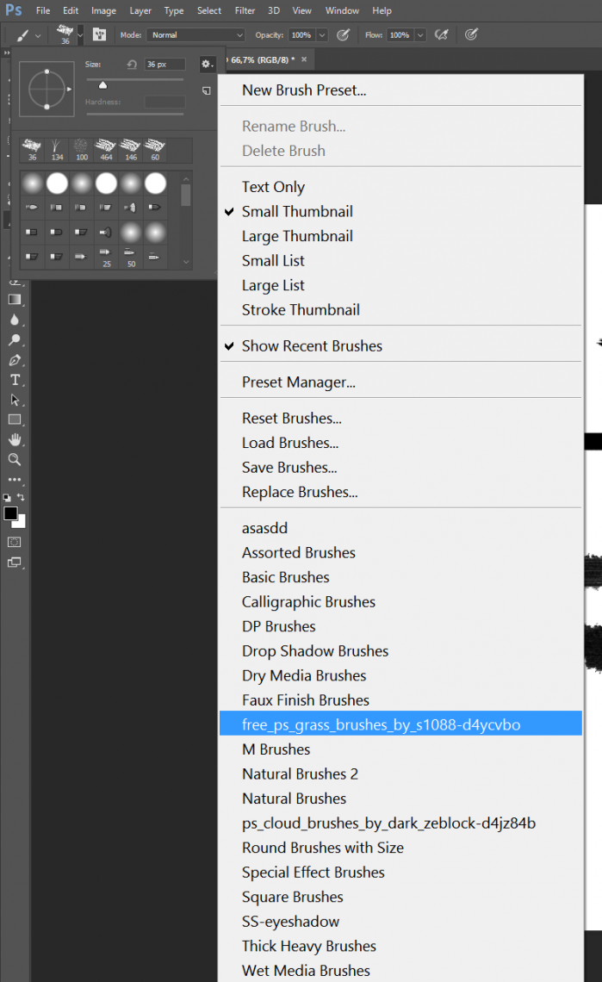This screenshot has width=602, height=982.
Task: Toggle pressure for opacity icon
Action: (x=344, y=35)
